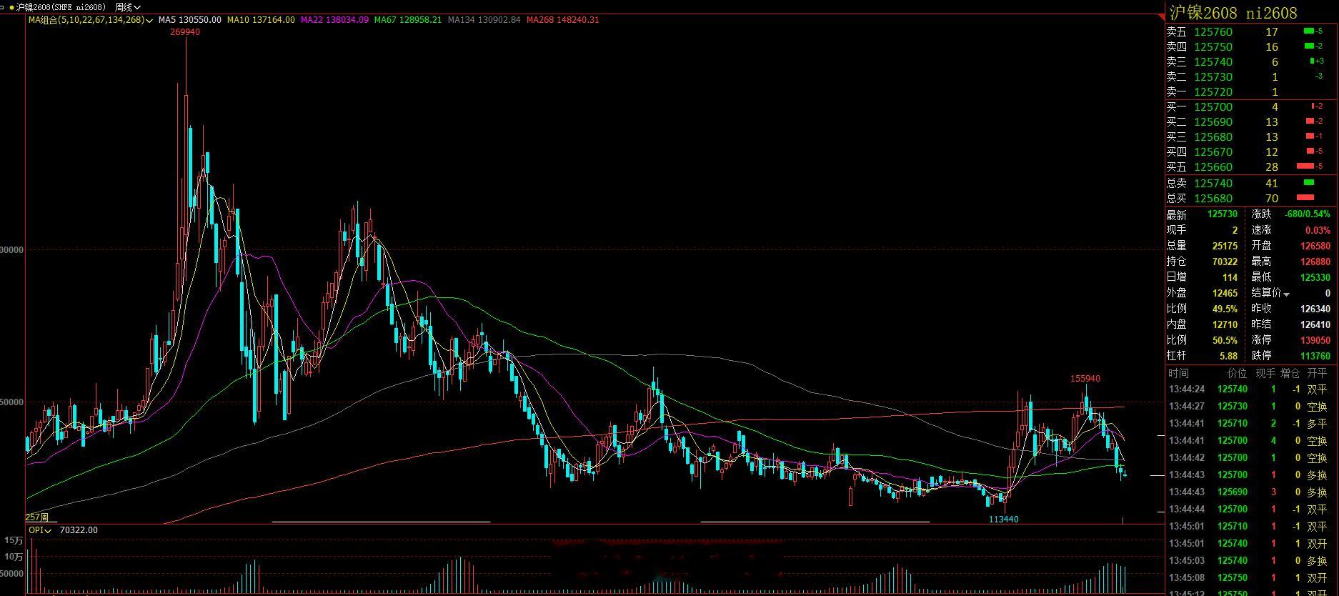This screenshot has height=596, width=1339.
Task: Select the 买四 125670 order row
Action: tap(1252, 152)
